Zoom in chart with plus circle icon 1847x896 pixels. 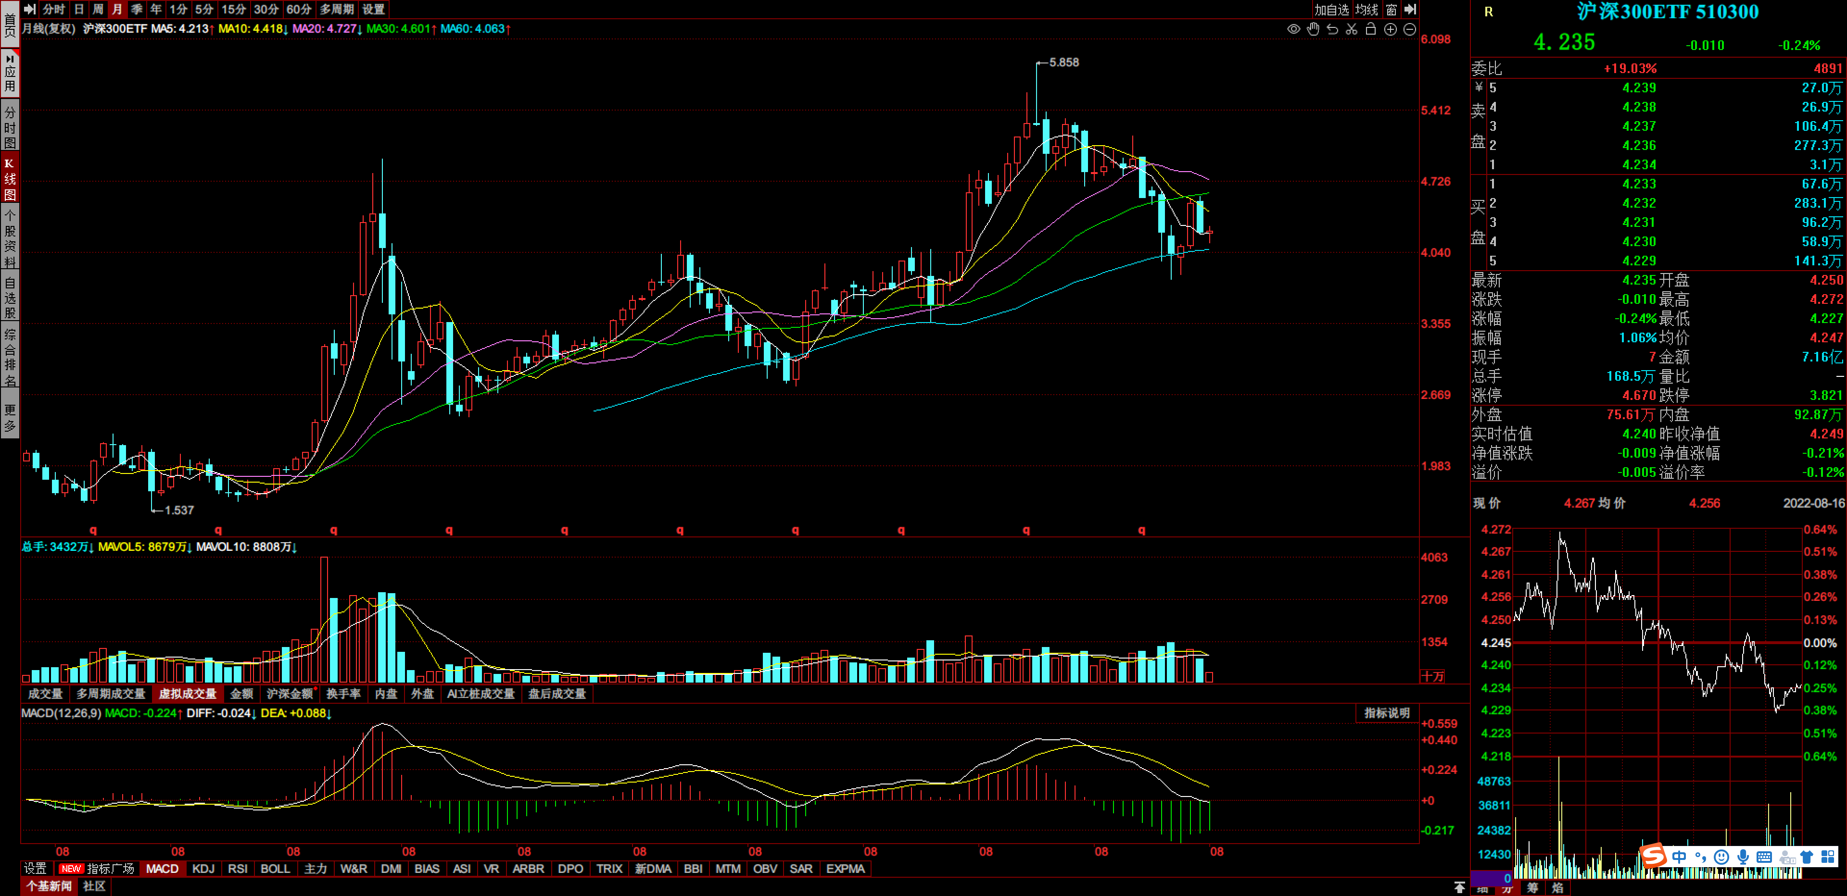coord(1390,29)
